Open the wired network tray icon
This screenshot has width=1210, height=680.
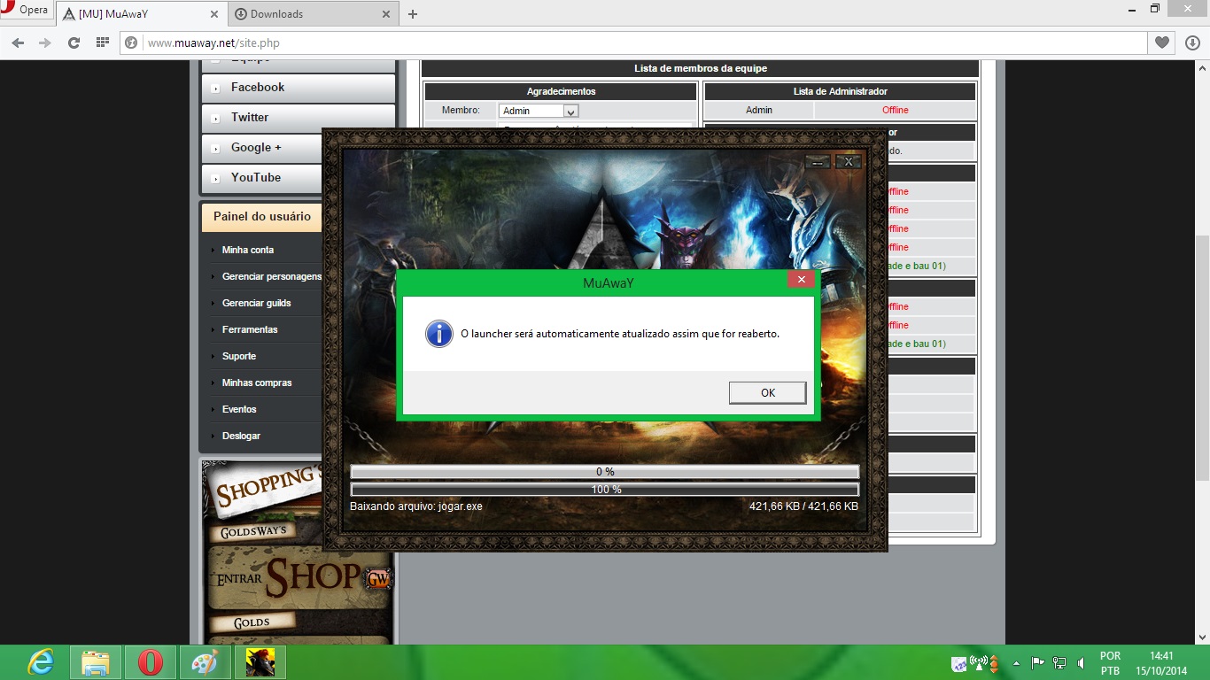click(x=1059, y=663)
